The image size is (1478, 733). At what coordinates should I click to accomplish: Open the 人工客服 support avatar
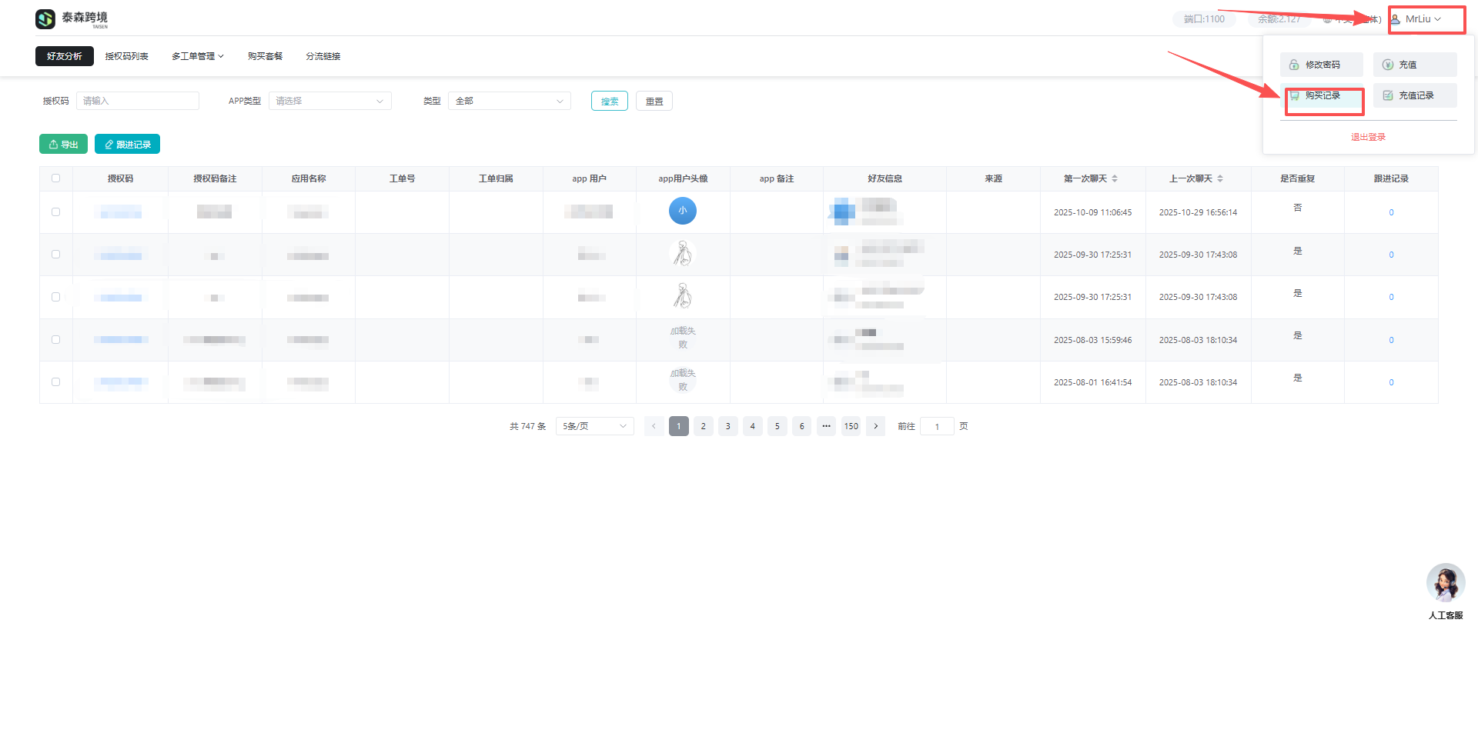tap(1445, 583)
